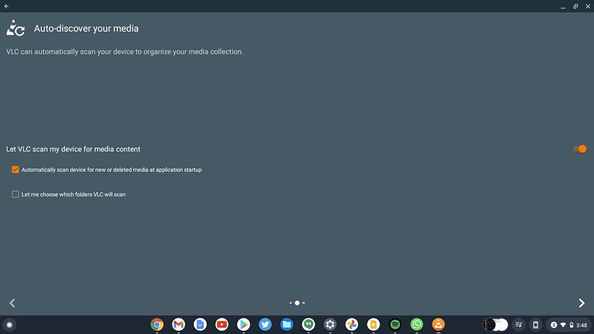Open WhatsApp from the shelf

[416, 325]
